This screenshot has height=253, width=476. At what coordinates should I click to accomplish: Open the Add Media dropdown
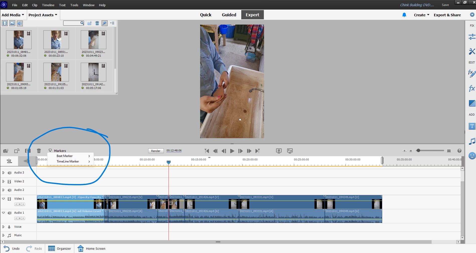[13, 15]
